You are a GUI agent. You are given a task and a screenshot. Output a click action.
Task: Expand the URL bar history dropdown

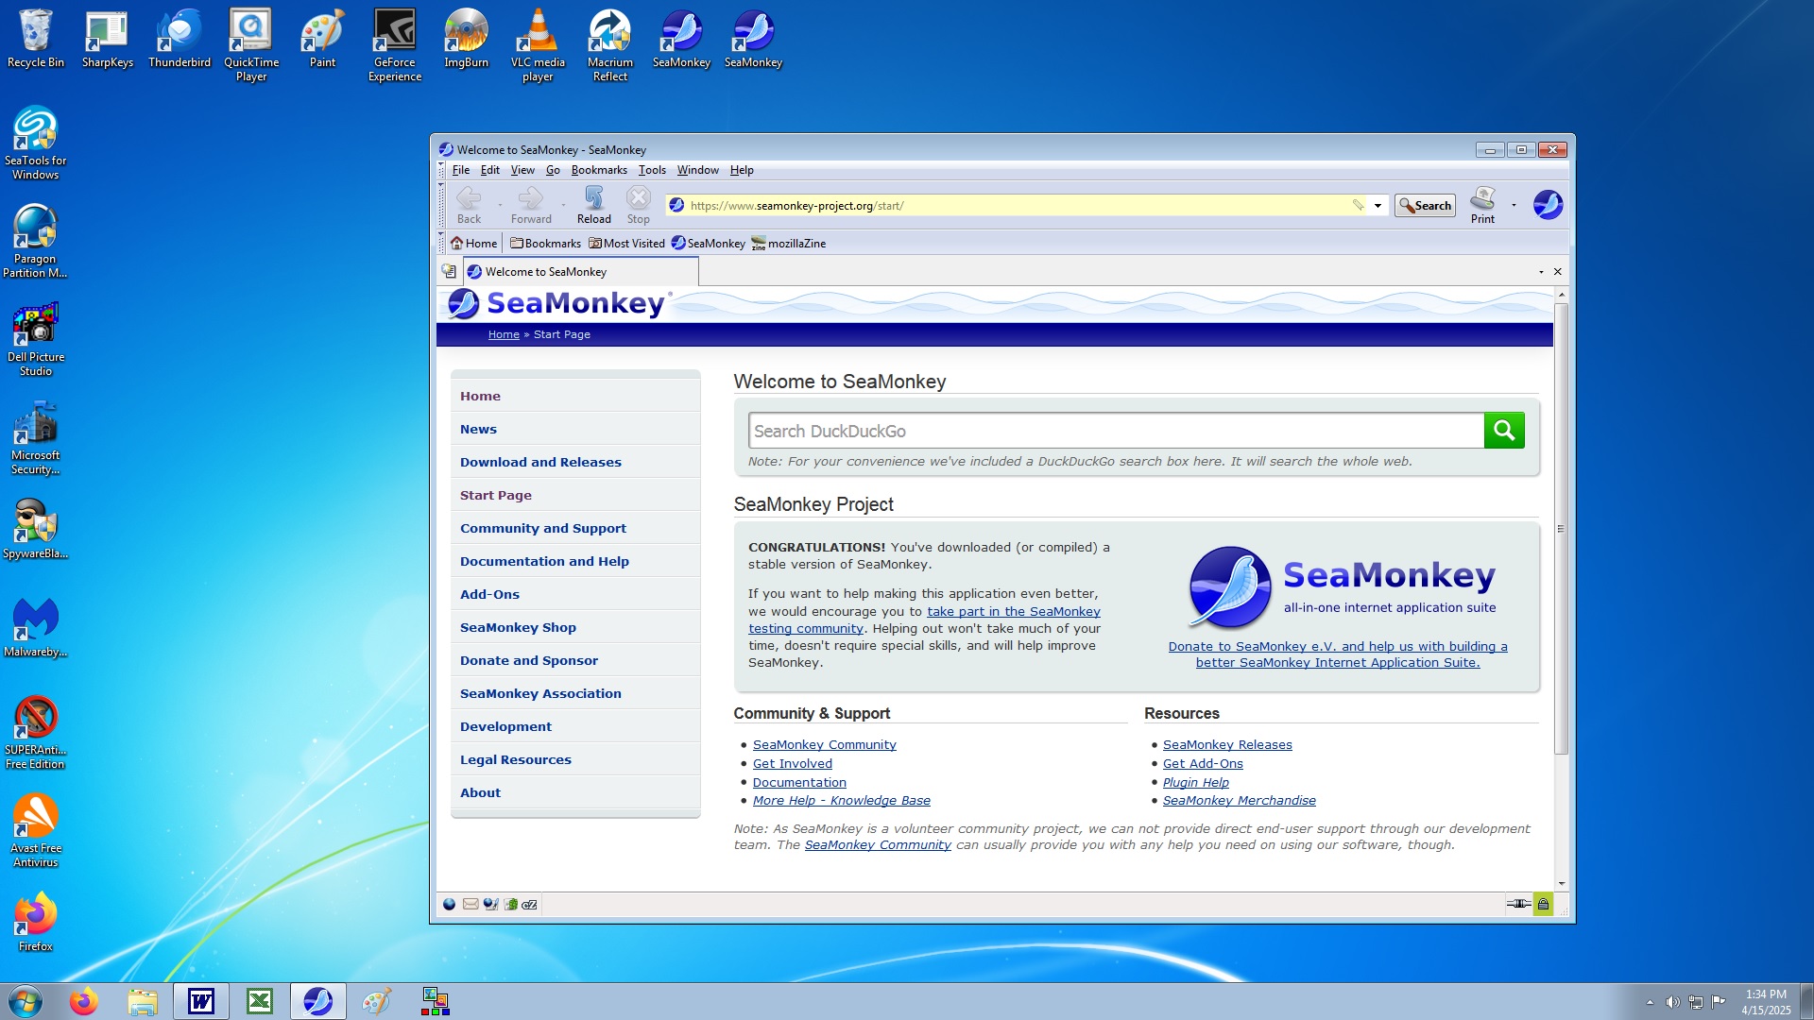(1378, 205)
